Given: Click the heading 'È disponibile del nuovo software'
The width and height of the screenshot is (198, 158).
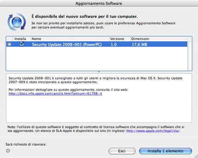Looking at the screenshot, I should click(85, 17).
